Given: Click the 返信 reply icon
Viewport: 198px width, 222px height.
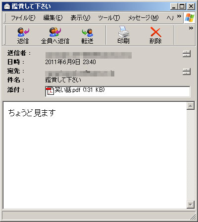Looking at the screenshot, I should pos(23,32).
